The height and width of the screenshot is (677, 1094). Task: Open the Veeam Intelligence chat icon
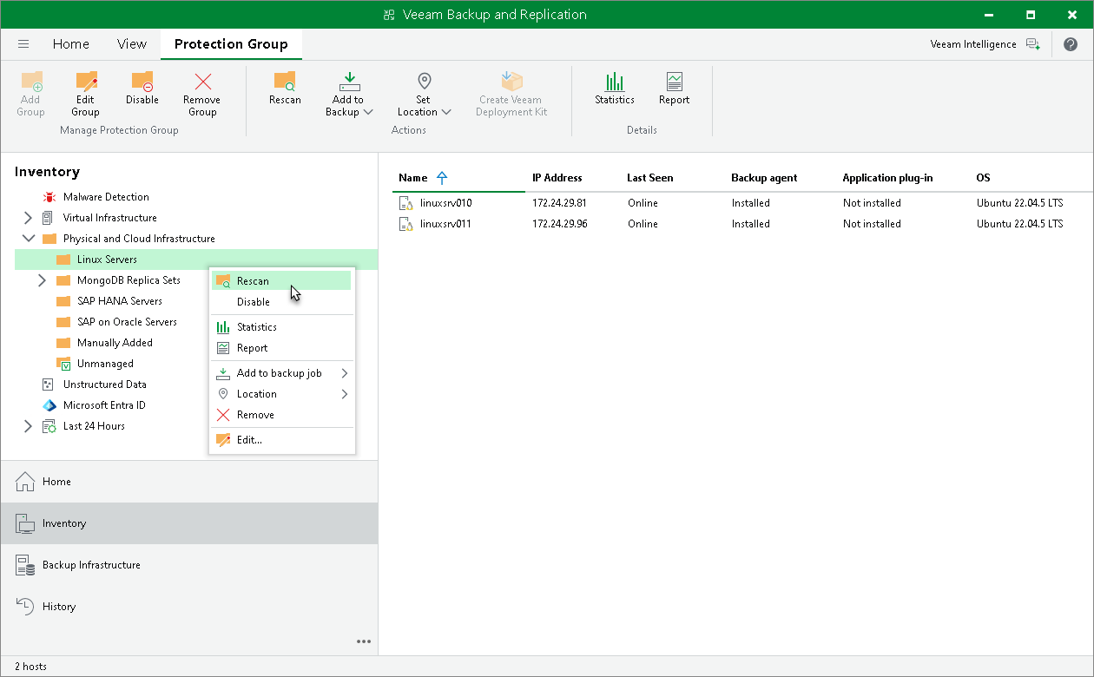pyautogui.click(x=1032, y=44)
